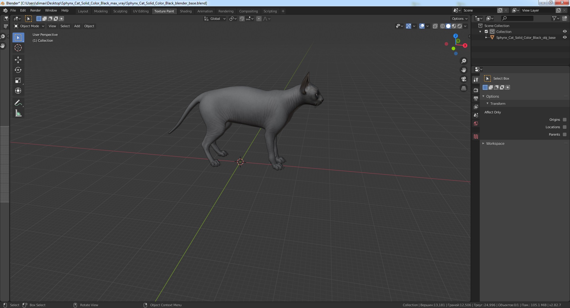Switch to the UV Editing workspace tab
Image resolution: width=570 pixels, height=308 pixels.
point(141,11)
